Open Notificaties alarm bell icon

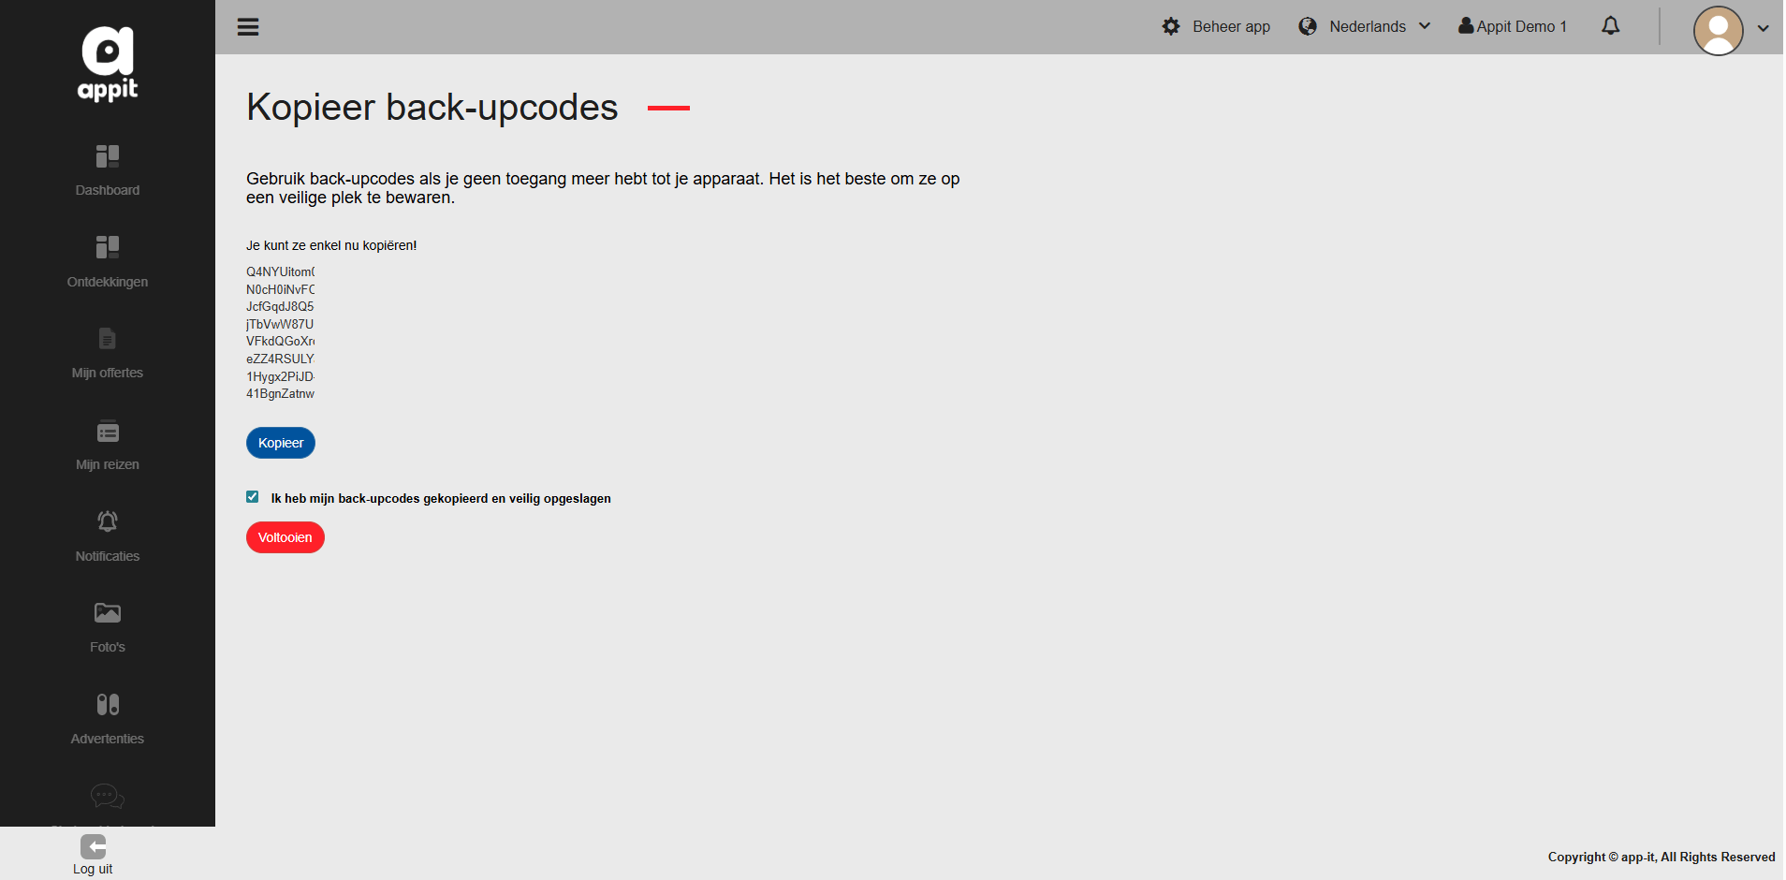pos(108,521)
